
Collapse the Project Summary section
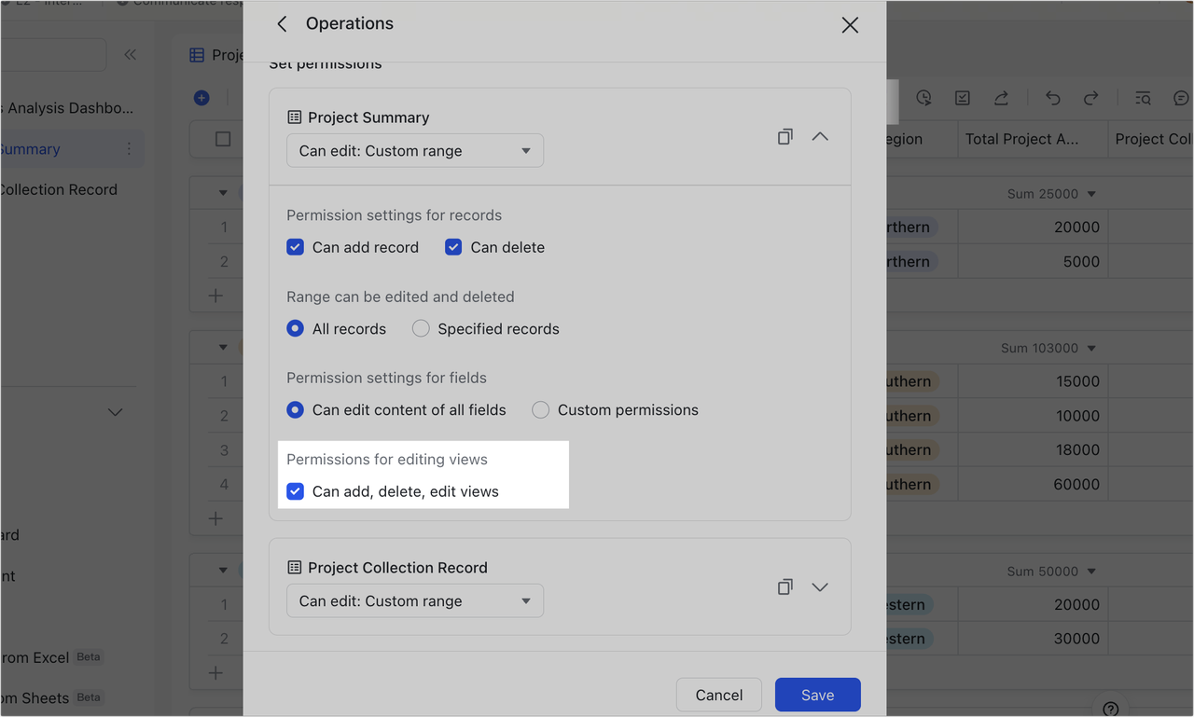(x=820, y=136)
